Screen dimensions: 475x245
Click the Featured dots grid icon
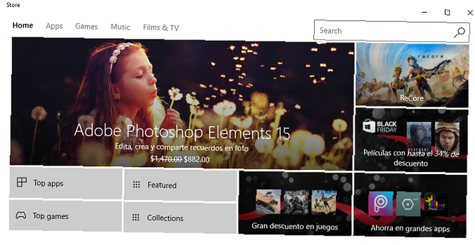coord(137,184)
